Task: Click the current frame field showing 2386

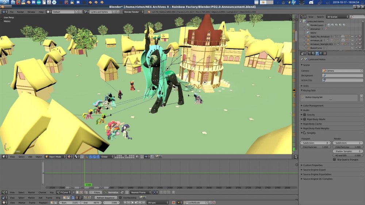Action: 111,203
